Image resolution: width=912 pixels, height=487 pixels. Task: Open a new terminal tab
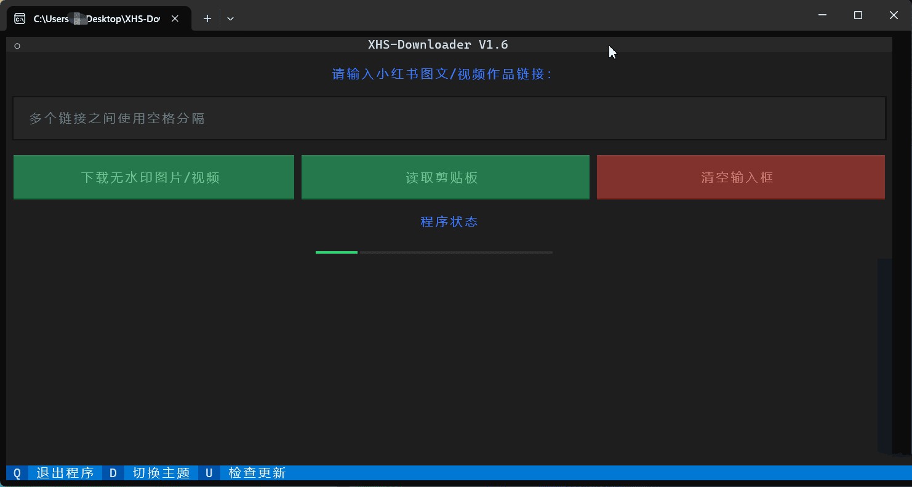click(207, 18)
